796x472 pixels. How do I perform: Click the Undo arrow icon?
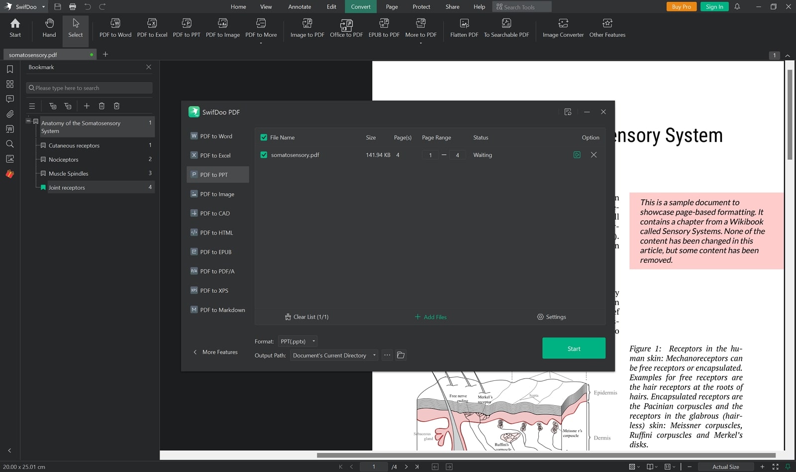point(88,6)
